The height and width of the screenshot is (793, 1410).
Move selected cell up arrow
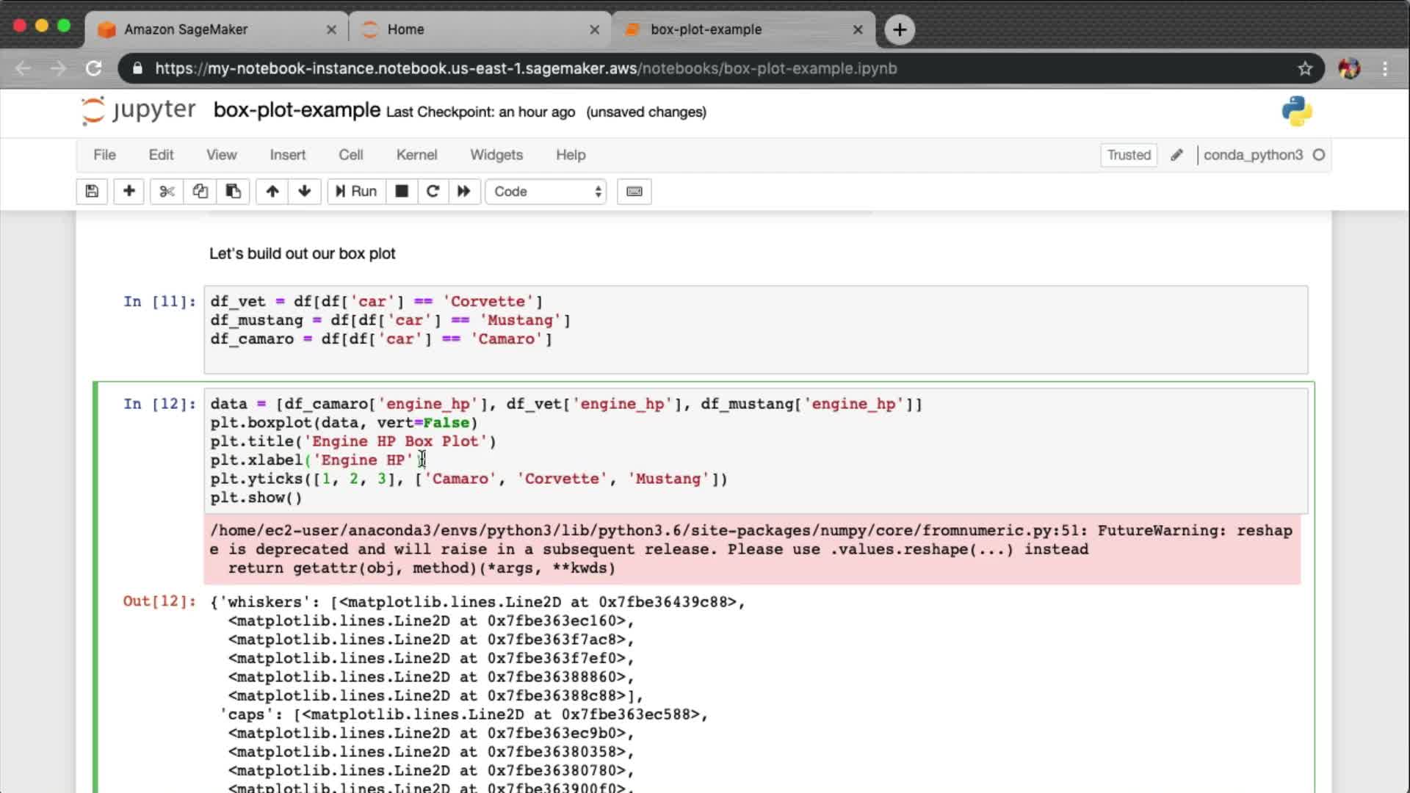coord(272,192)
